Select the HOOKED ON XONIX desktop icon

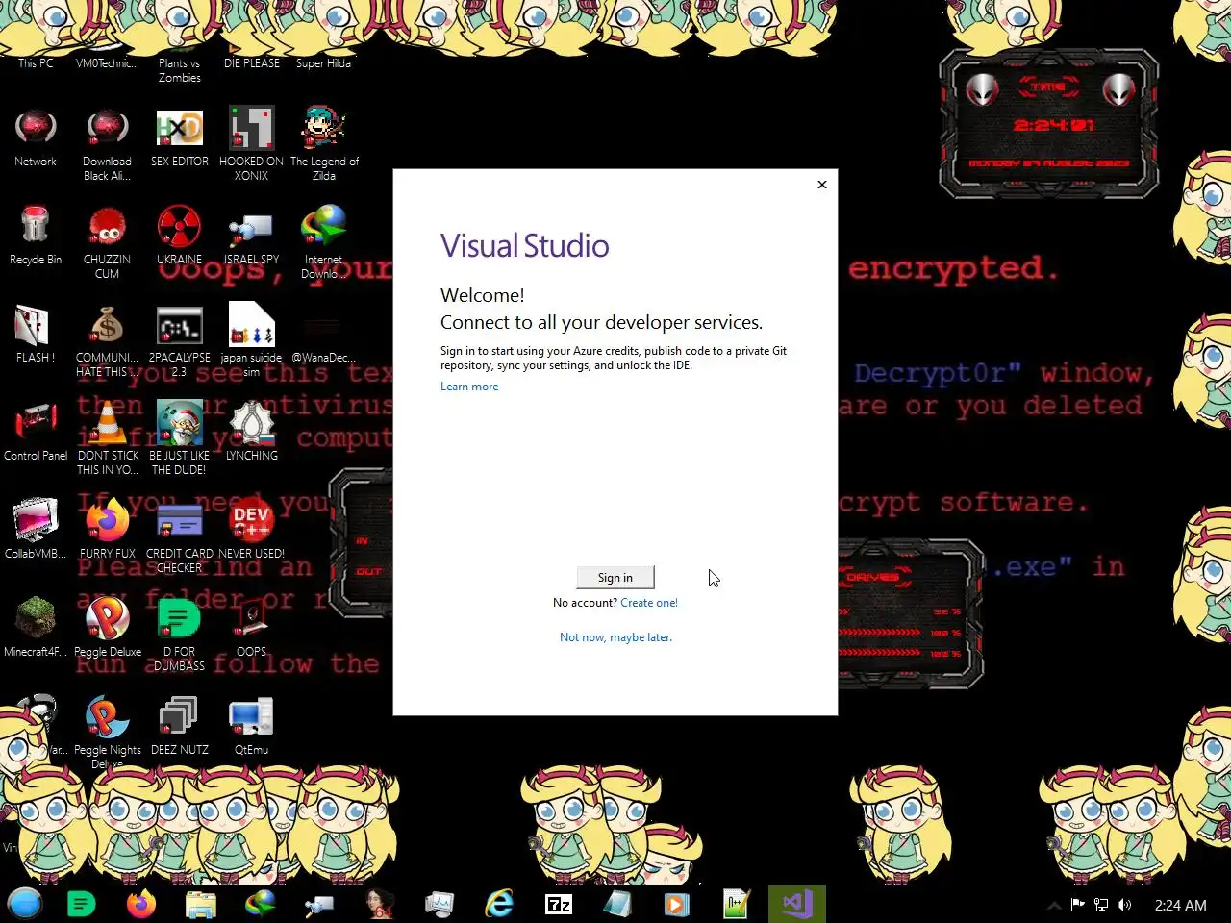(x=251, y=144)
